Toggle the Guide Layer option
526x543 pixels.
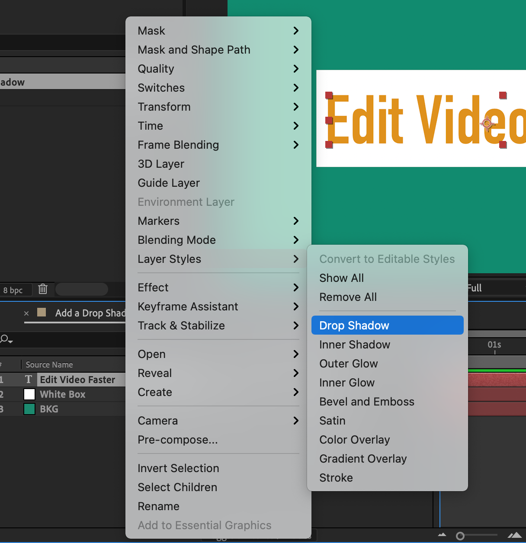click(x=218, y=183)
